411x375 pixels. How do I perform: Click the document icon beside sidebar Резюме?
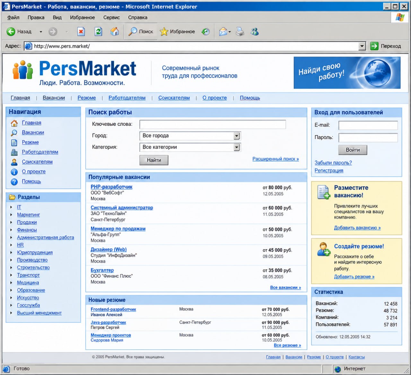click(14, 142)
